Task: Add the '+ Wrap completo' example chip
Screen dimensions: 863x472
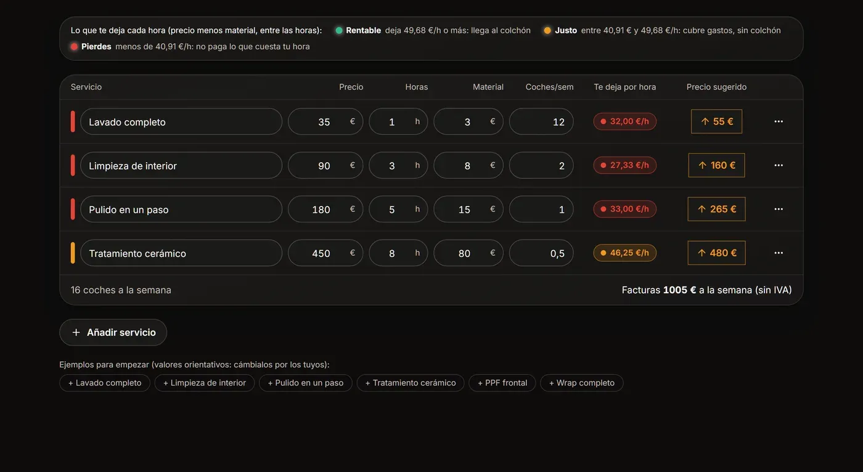Action: pos(582,383)
